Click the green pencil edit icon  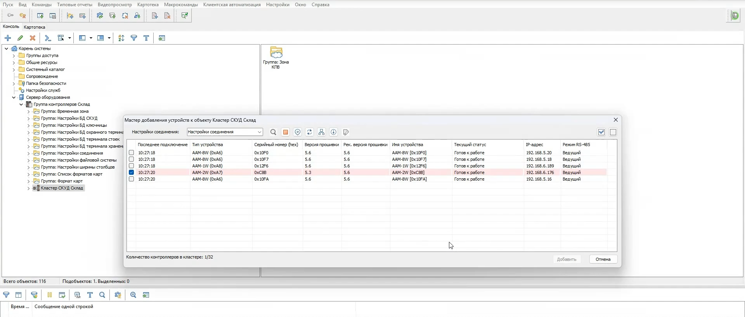(21, 38)
